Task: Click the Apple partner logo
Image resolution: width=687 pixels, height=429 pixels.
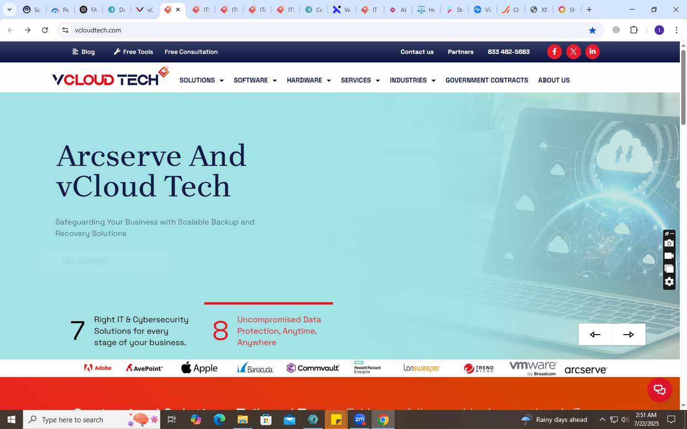Action: coord(199,368)
